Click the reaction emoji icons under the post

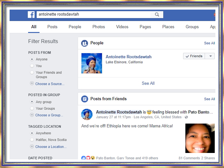coord(88,158)
